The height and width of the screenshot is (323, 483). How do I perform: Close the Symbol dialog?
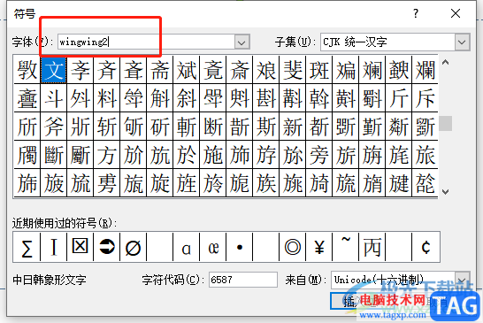pos(456,13)
